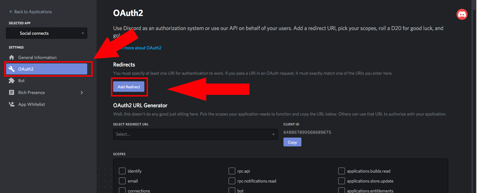483x193 pixels.
Task: Click the OAuth2 wrench icon
Action: click(x=12, y=69)
